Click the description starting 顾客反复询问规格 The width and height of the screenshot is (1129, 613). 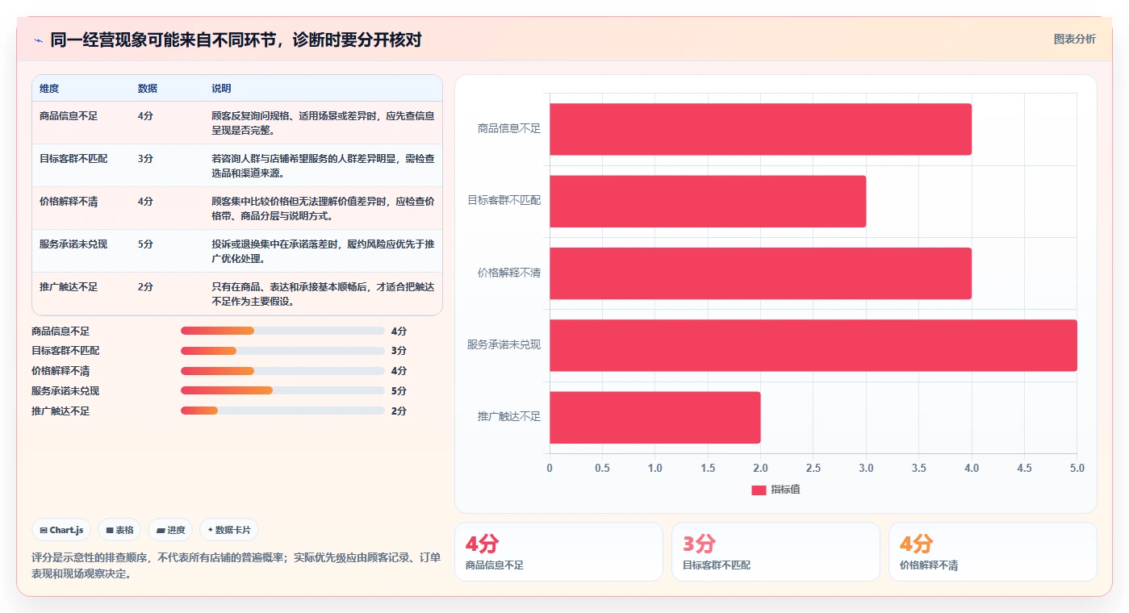click(323, 123)
